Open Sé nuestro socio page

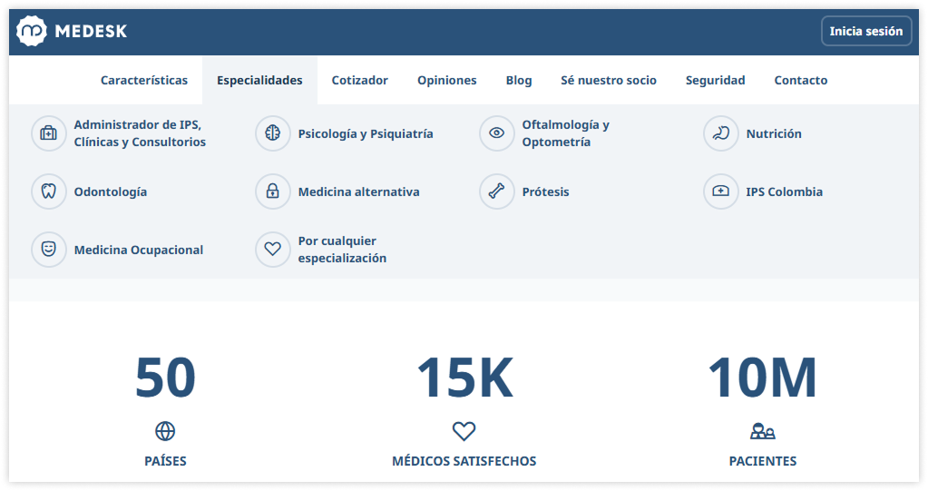(x=609, y=81)
